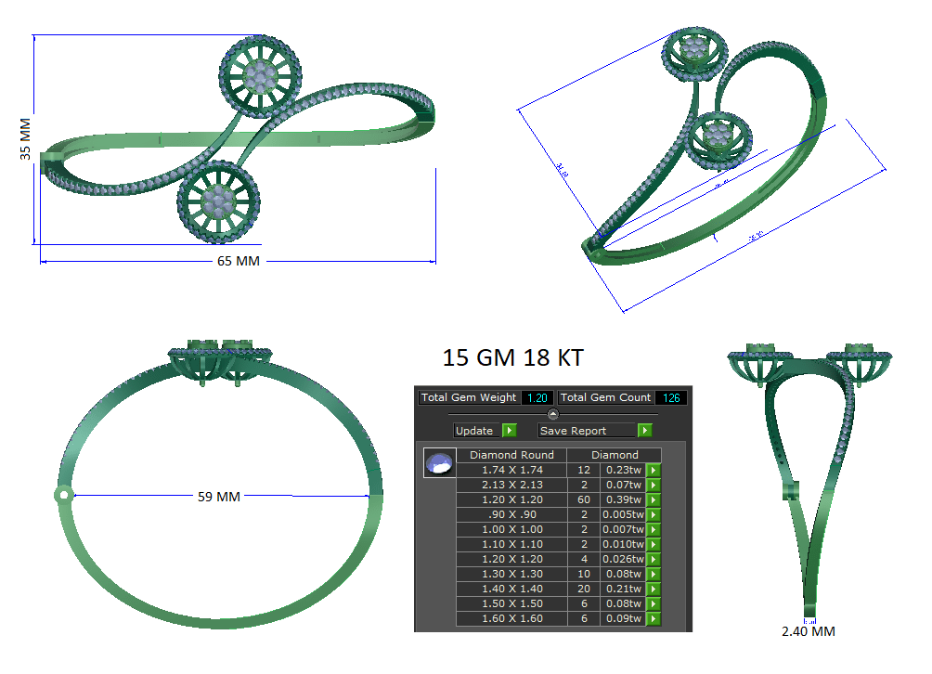Click the arrow for the 1.74 X 1.74 row

[654, 471]
